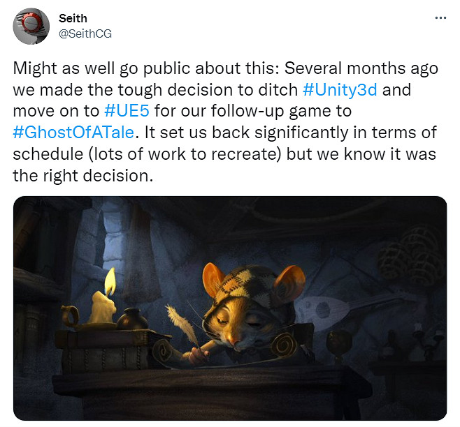Click the dark inkwell pot beside the candle

tap(133, 319)
